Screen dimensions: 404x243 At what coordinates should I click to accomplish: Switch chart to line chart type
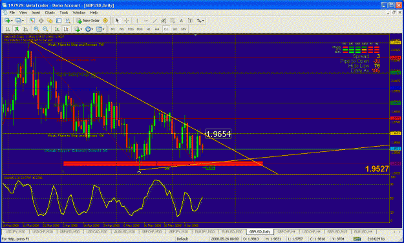pos(25,29)
